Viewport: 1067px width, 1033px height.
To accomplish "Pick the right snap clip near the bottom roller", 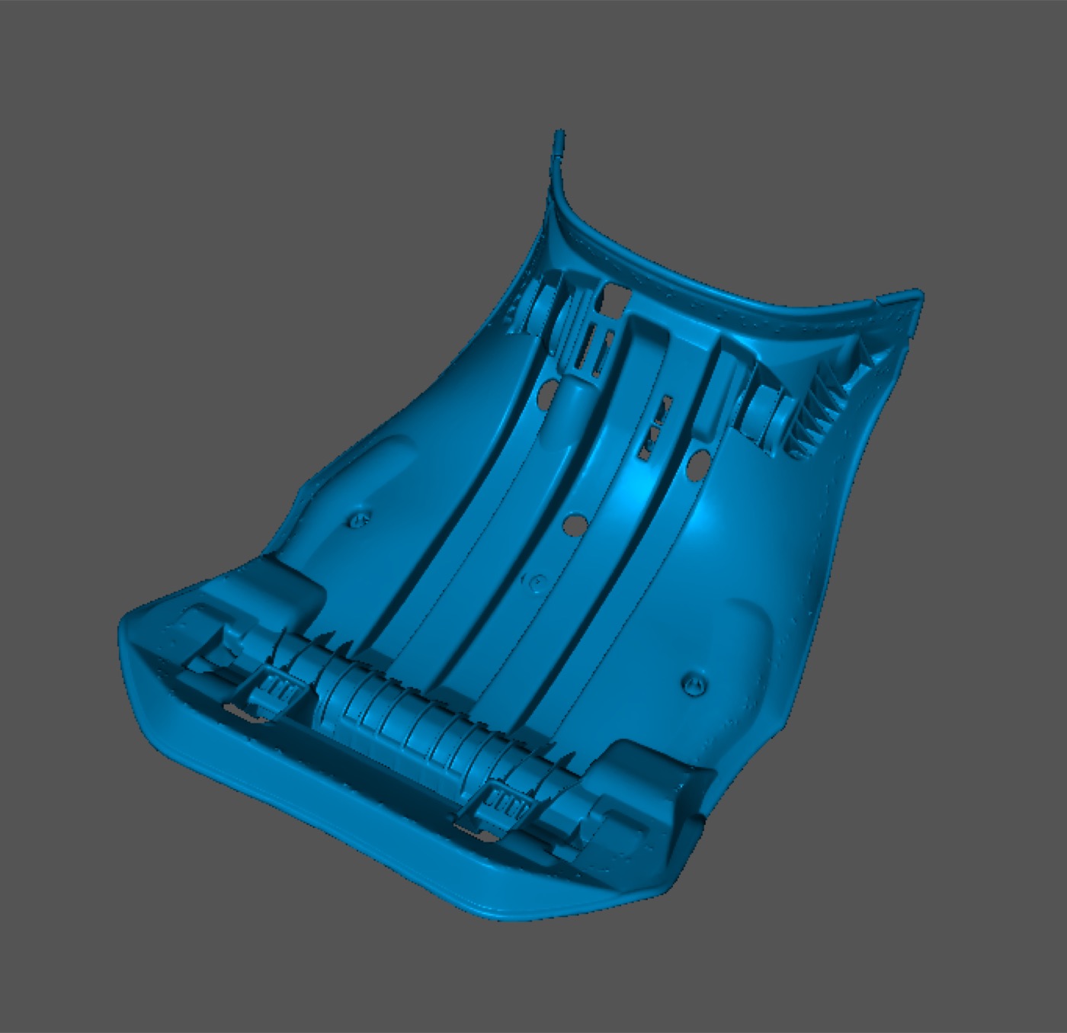I will tap(502, 804).
